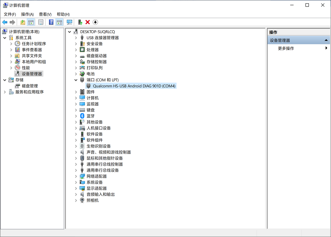Click the Properties toolbar icon
Image resolution: width=331 pixels, height=237 pixels.
[41, 22]
